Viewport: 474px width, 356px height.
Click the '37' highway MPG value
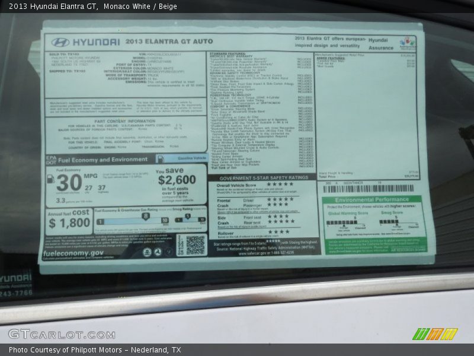pos(101,187)
